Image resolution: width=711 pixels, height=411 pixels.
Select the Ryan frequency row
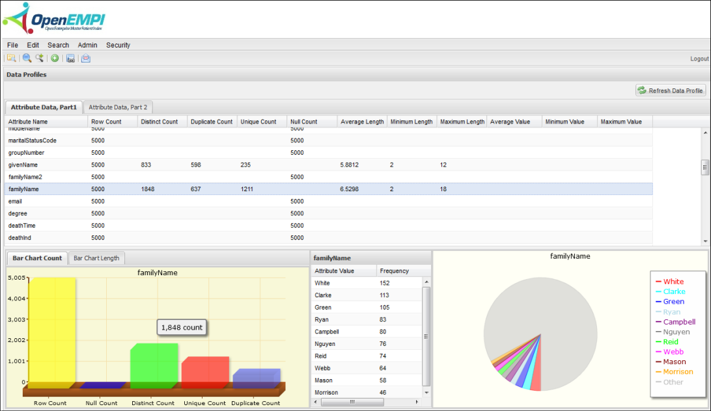(367, 319)
